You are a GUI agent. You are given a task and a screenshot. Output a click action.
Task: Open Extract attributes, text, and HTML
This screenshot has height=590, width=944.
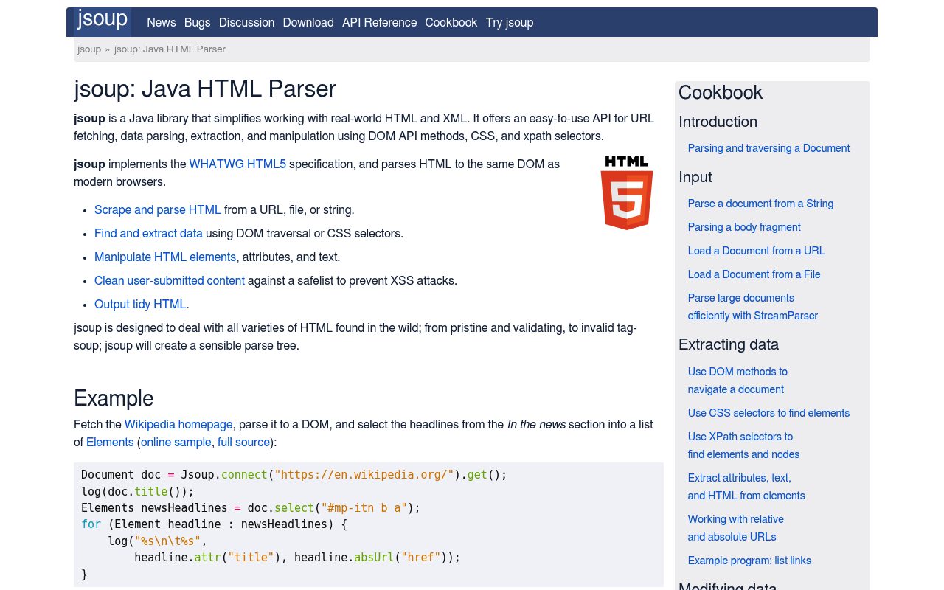point(746,487)
